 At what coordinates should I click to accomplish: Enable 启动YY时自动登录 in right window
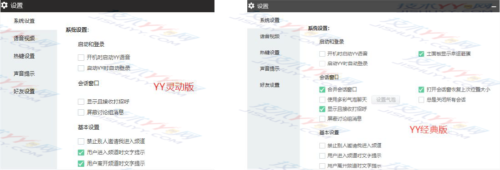click(x=322, y=63)
